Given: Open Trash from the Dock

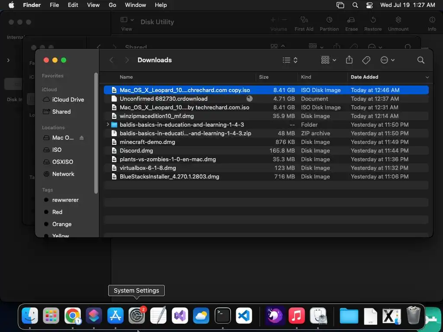Looking at the screenshot, I should pyautogui.click(x=413, y=316).
